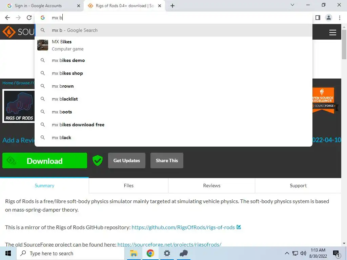Open a new browser tab
The width and height of the screenshot is (347, 260).
[x=172, y=6]
